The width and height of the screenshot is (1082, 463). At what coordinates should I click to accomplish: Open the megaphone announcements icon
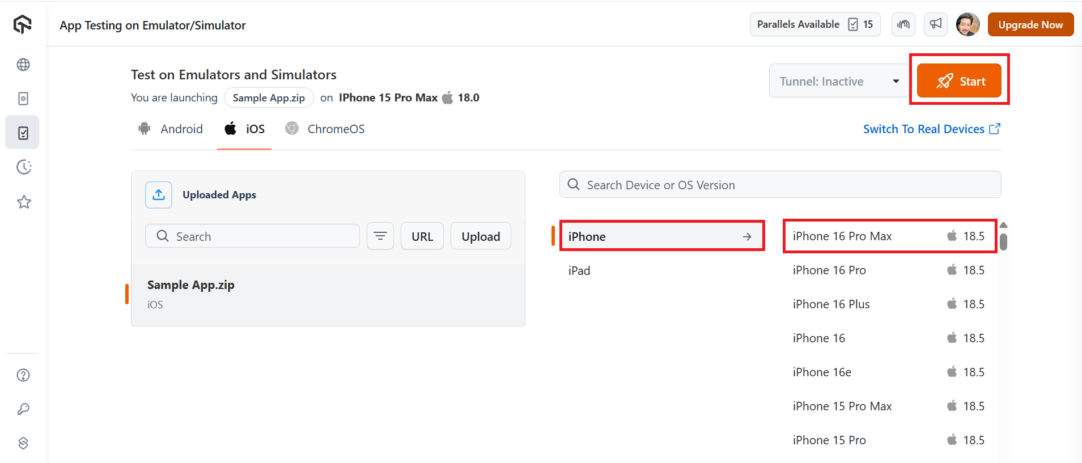pos(935,24)
